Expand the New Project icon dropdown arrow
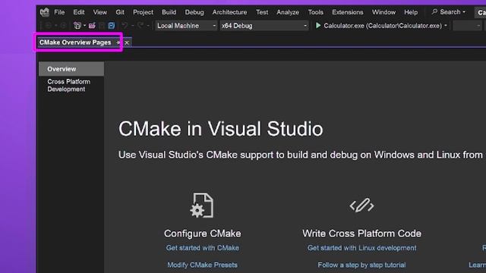The height and width of the screenshot is (273, 486). (84, 26)
